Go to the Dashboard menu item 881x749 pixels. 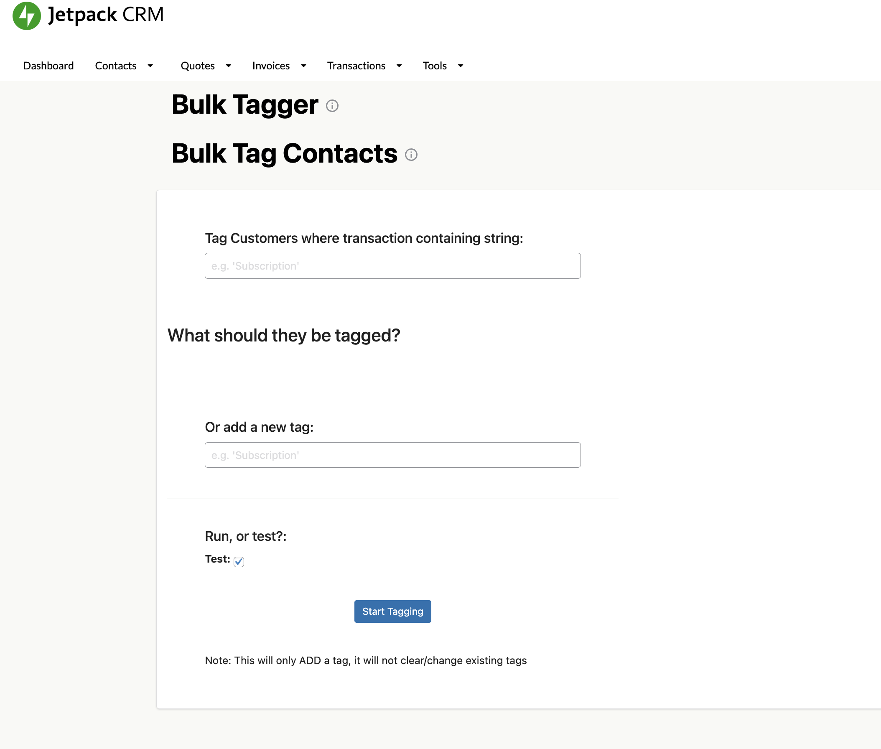pos(48,66)
